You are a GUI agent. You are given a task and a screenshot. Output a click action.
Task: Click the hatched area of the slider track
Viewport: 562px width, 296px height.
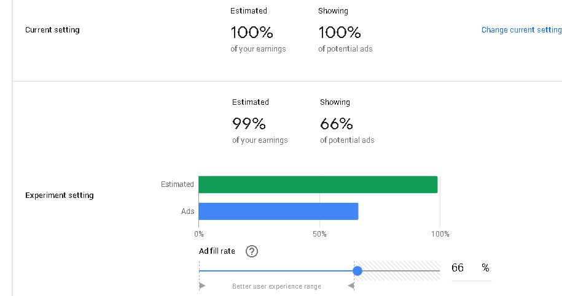tap(399, 270)
